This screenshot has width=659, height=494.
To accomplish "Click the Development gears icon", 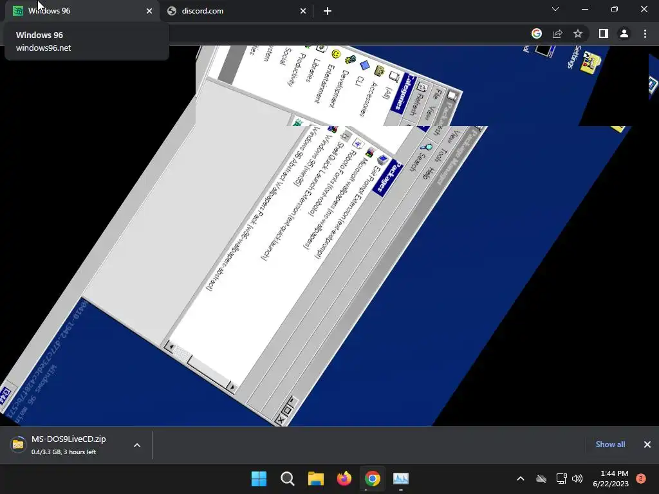I will coord(350,59).
